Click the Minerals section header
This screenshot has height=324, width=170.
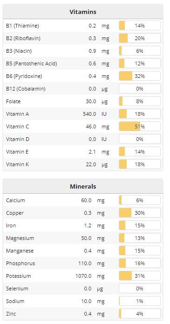click(x=83, y=186)
